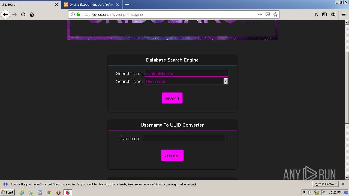Show hidden system tray icons
The height and width of the screenshot is (196, 349).
pos(304,192)
